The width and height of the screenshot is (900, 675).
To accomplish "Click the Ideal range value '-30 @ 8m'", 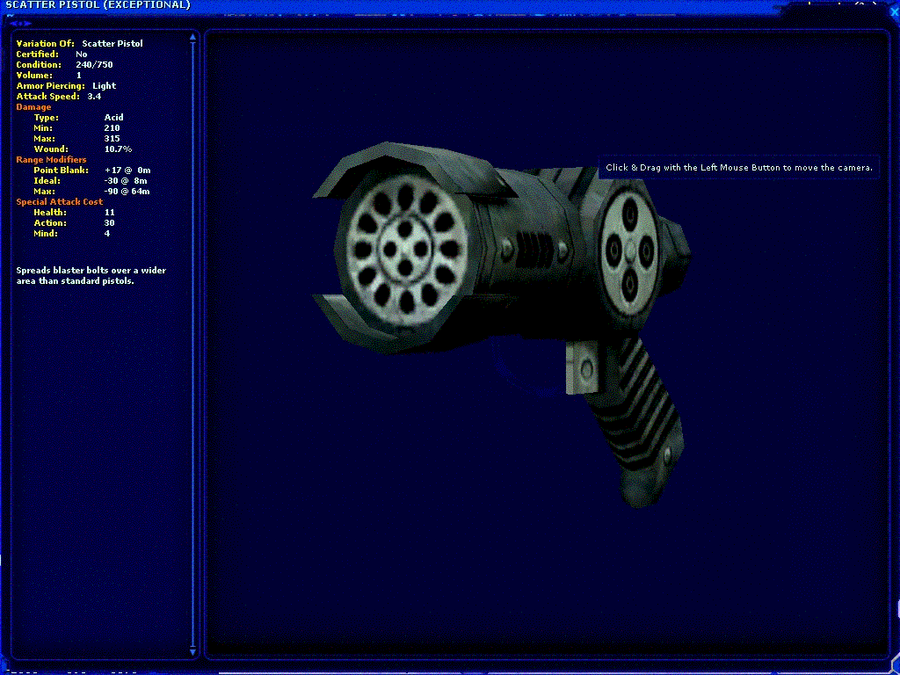I will [126, 181].
